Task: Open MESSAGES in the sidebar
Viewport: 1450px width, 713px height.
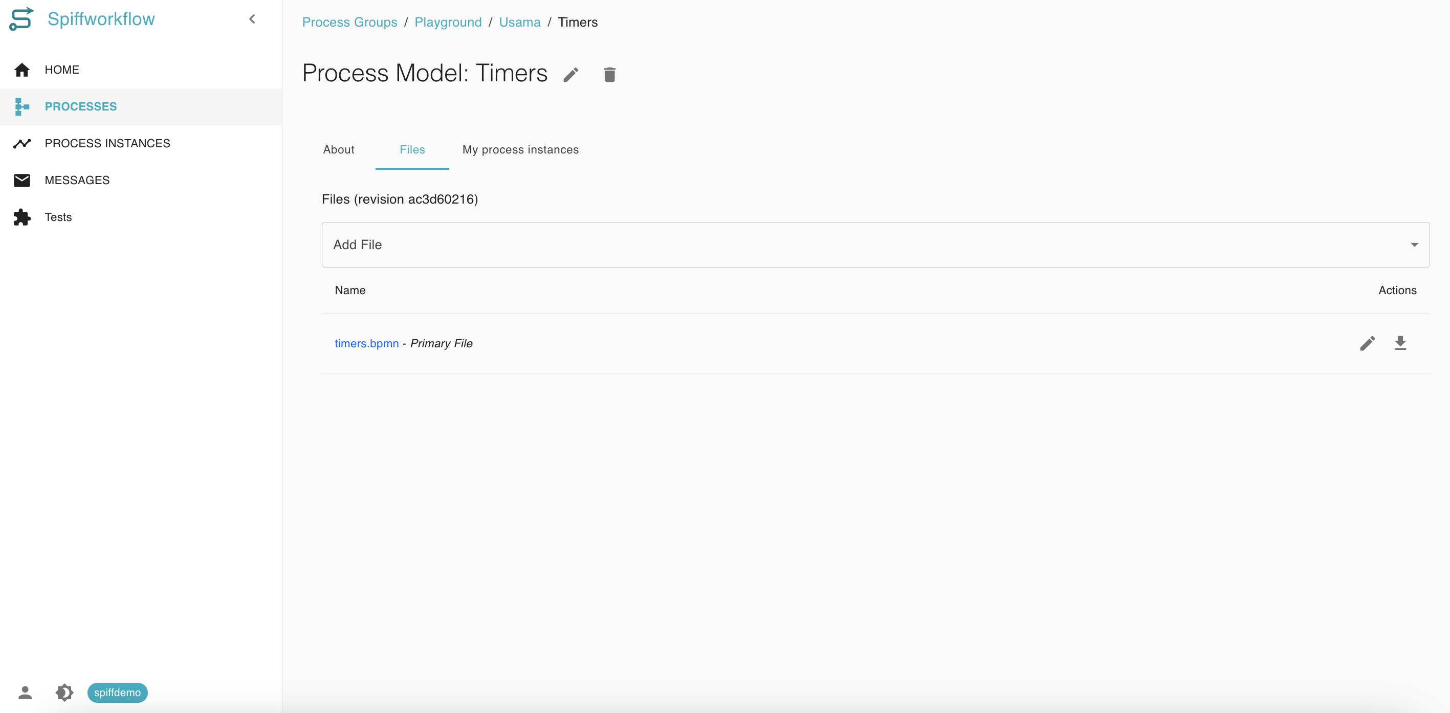Action: pos(141,180)
